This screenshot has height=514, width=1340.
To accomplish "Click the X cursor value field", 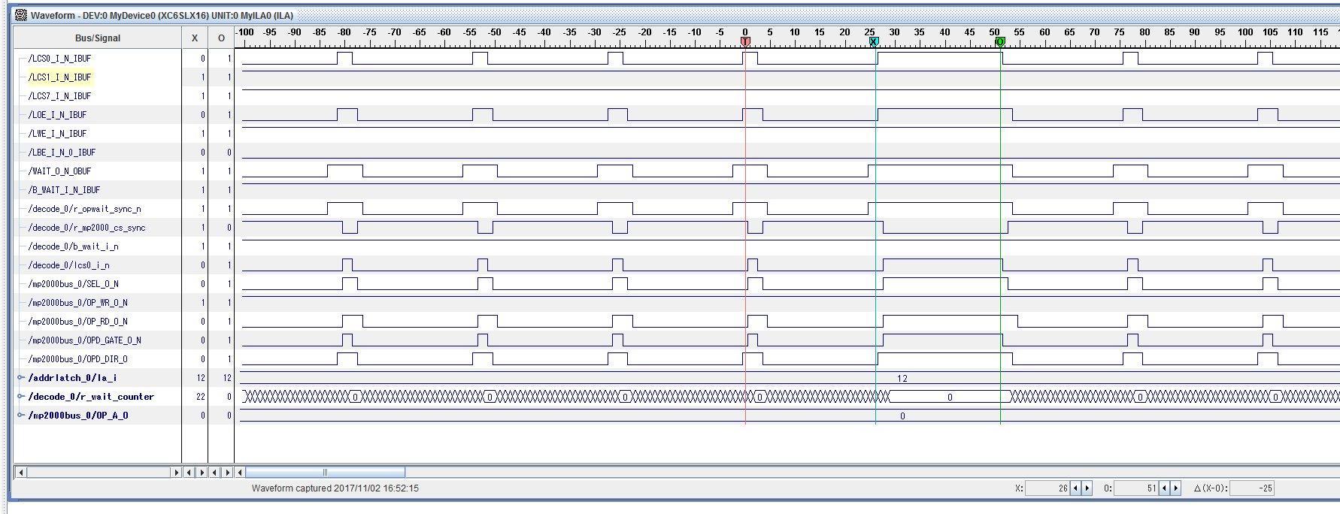I will click(x=1047, y=488).
